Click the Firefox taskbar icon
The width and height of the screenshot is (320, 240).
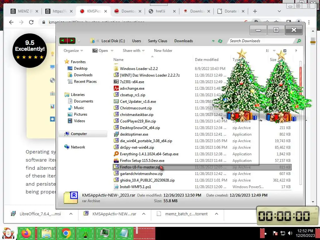[26, 233]
